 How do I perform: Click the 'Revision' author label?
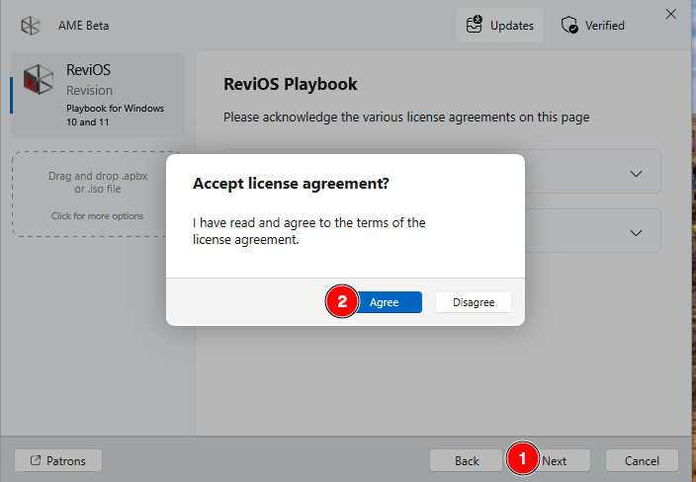[x=90, y=91]
